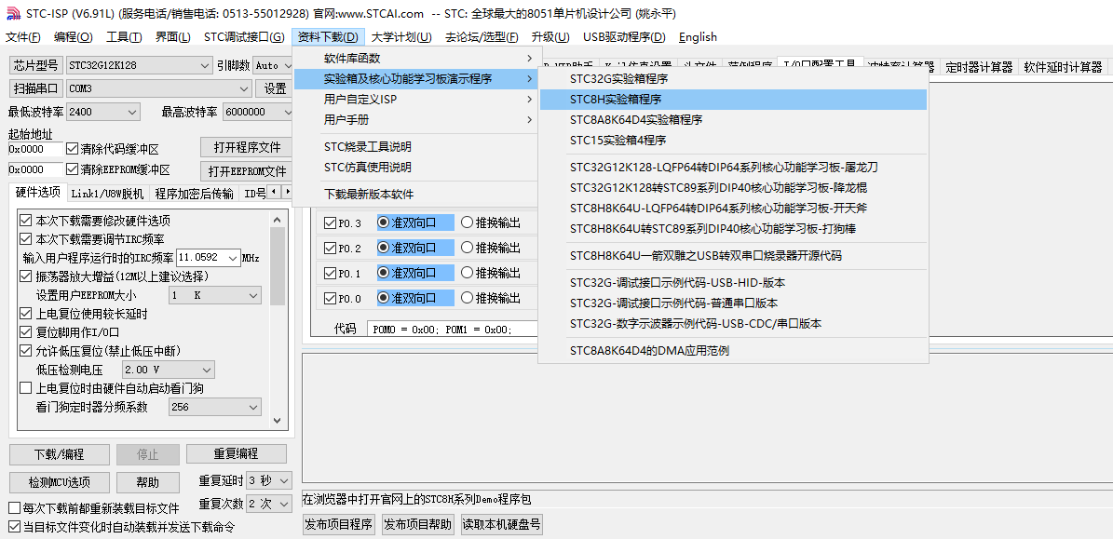Select 准双向口 radio for P0.0
This screenshot has width=1113, height=539.
384,299
